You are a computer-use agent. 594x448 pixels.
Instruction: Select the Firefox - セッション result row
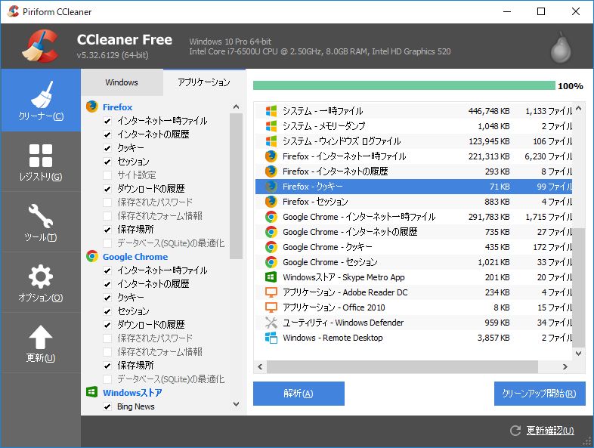(413, 202)
